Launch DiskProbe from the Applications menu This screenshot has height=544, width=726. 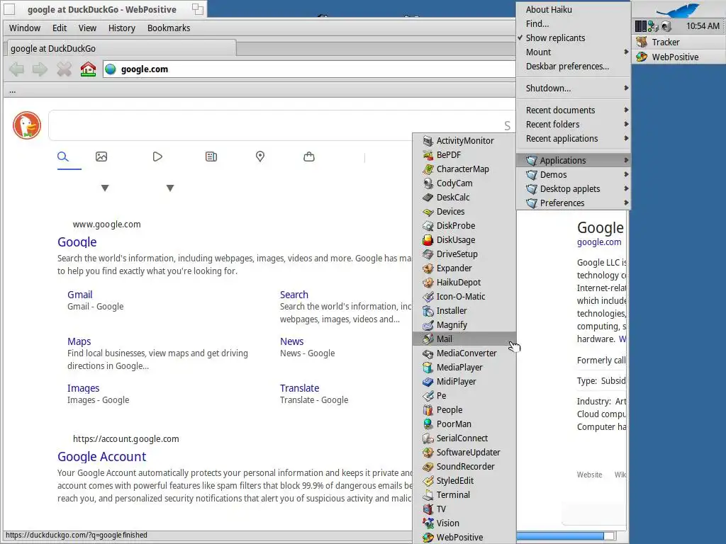[x=464, y=226]
